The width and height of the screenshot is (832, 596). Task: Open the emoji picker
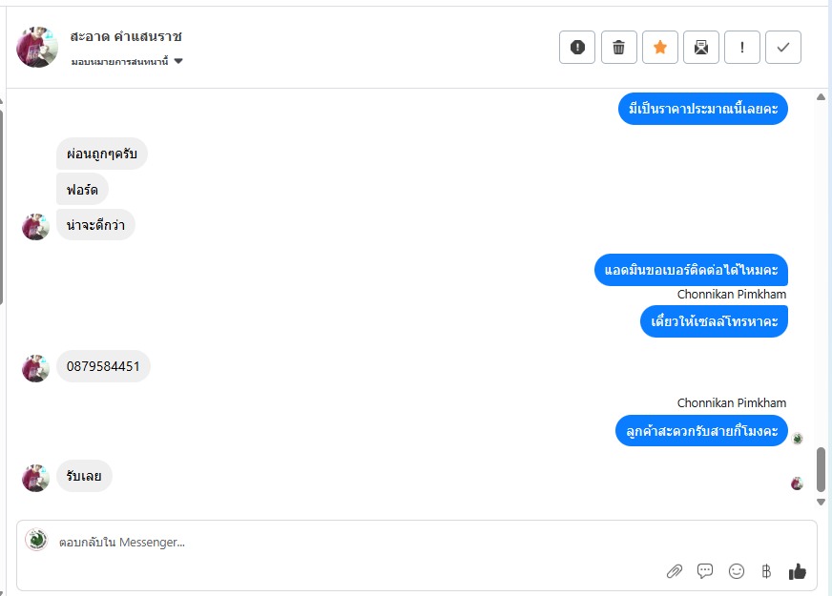[x=736, y=571]
